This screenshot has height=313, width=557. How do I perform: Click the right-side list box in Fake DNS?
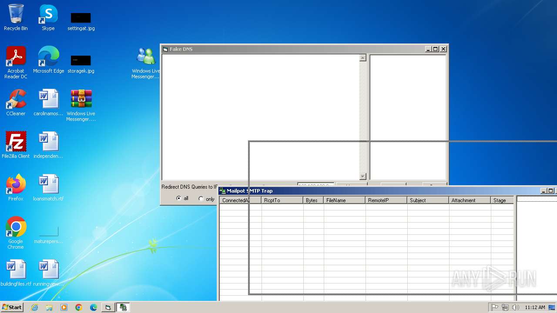click(x=408, y=117)
